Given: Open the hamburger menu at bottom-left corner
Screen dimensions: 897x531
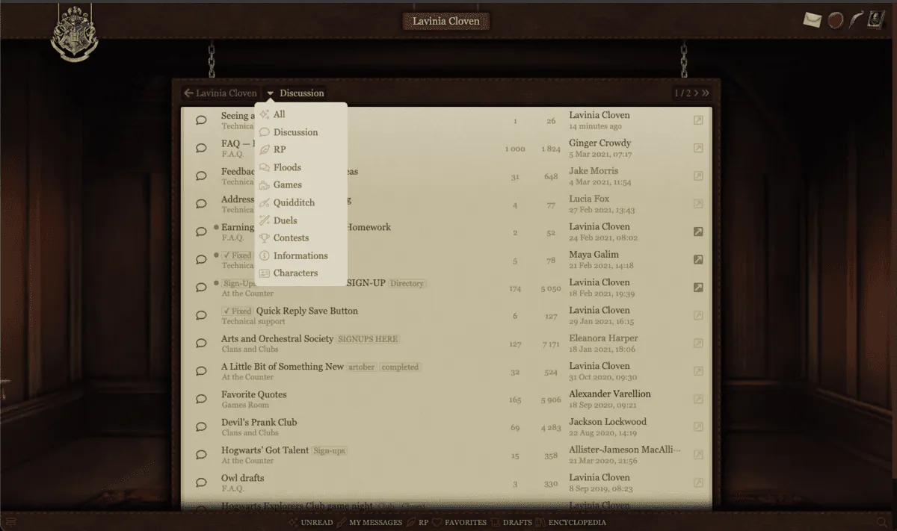Looking at the screenshot, I should pyautogui.click(x=11, y=522).
